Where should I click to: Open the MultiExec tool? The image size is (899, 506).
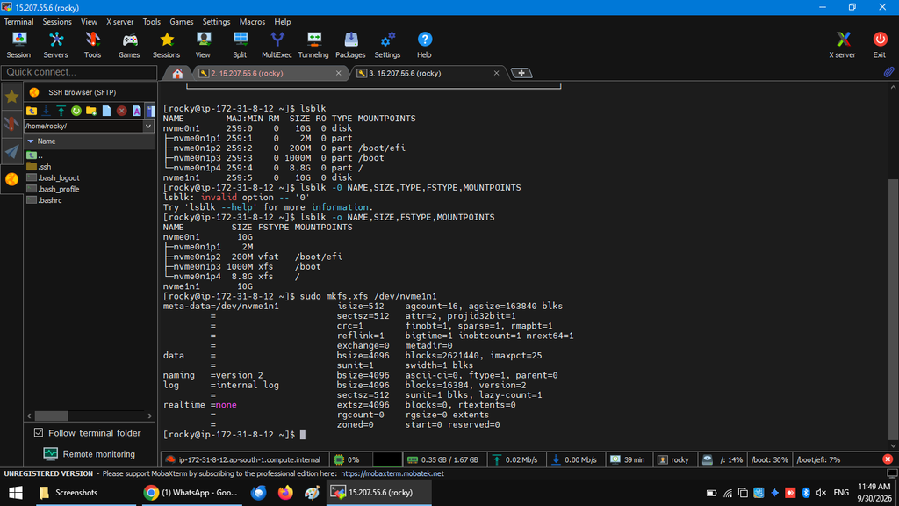coord(277,45)
